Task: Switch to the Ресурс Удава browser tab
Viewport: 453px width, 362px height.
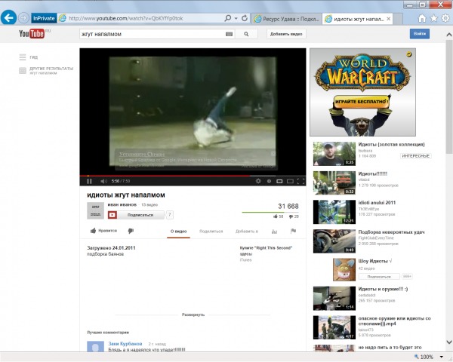Action: [x=286, y=19]
